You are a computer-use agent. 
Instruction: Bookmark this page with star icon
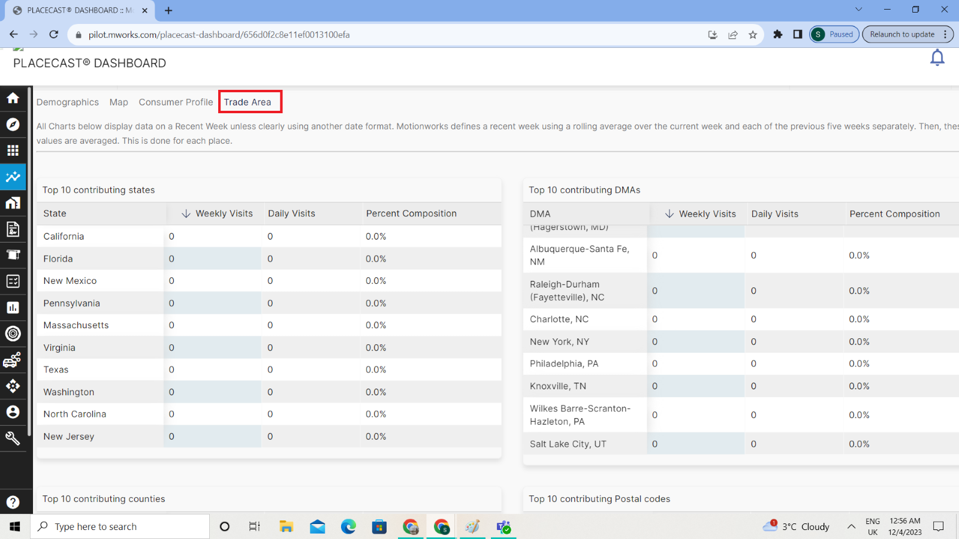[x=753, y=35]
